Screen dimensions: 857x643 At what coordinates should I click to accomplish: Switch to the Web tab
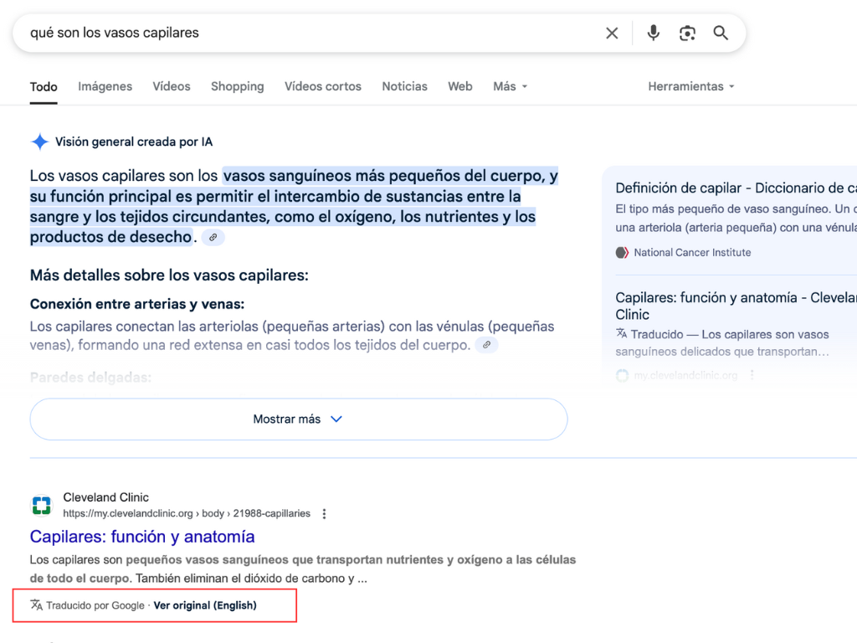[x=460, y=86]
